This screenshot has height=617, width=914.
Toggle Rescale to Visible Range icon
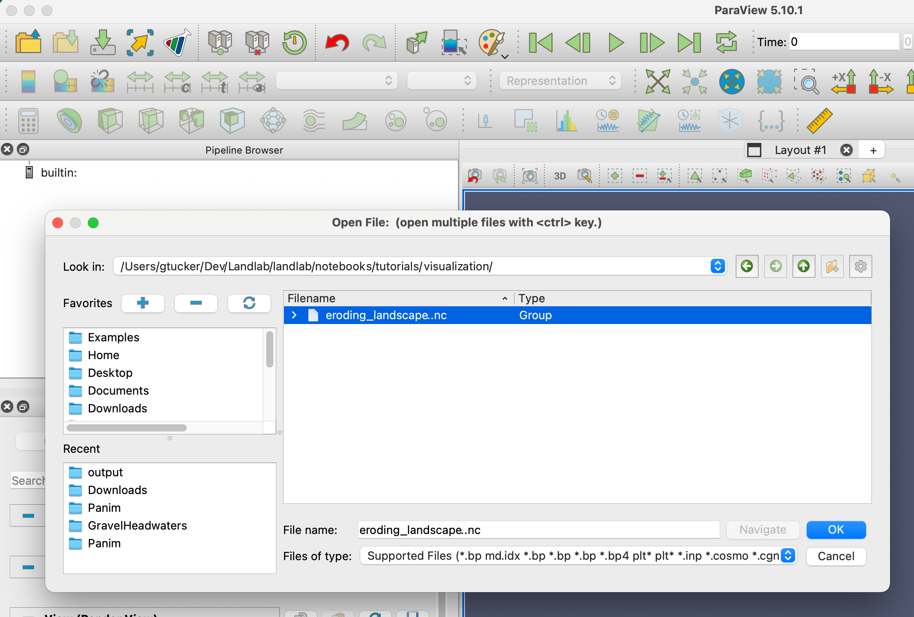pos(252,82)
